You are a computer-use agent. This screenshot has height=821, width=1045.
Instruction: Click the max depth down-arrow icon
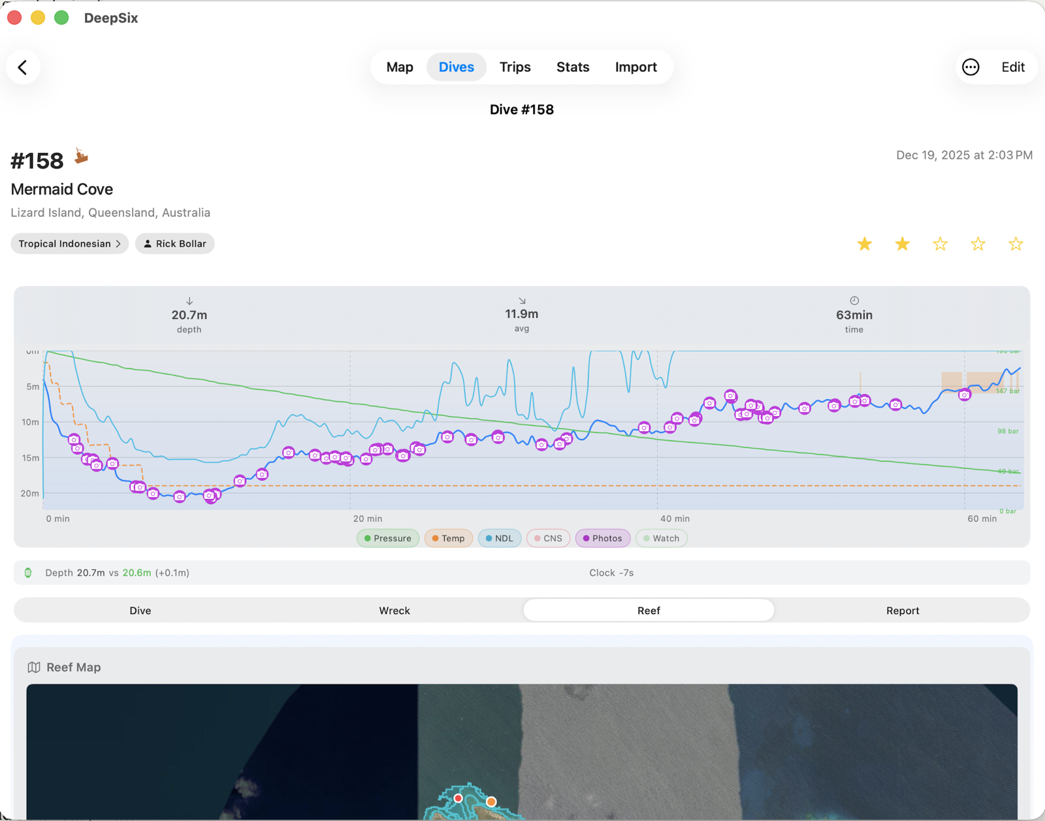[189, 301]
